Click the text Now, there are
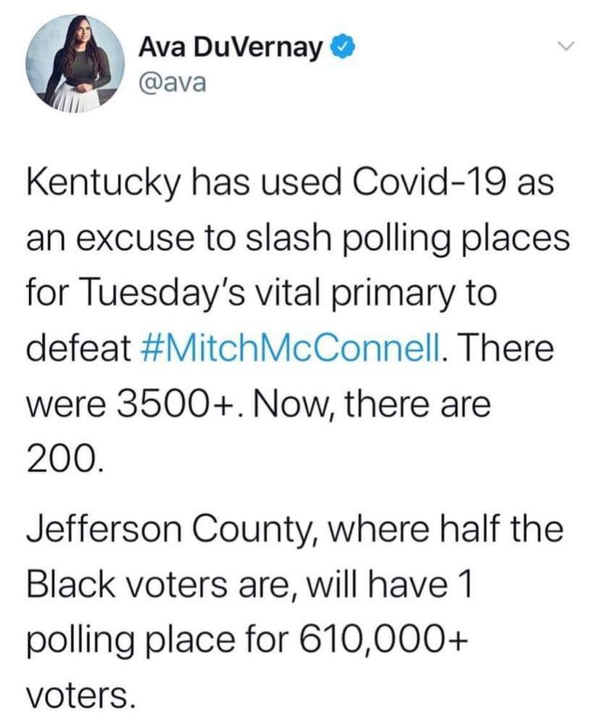Image resolution: width=599 pixels, height=727 pixels. (371, 404)
